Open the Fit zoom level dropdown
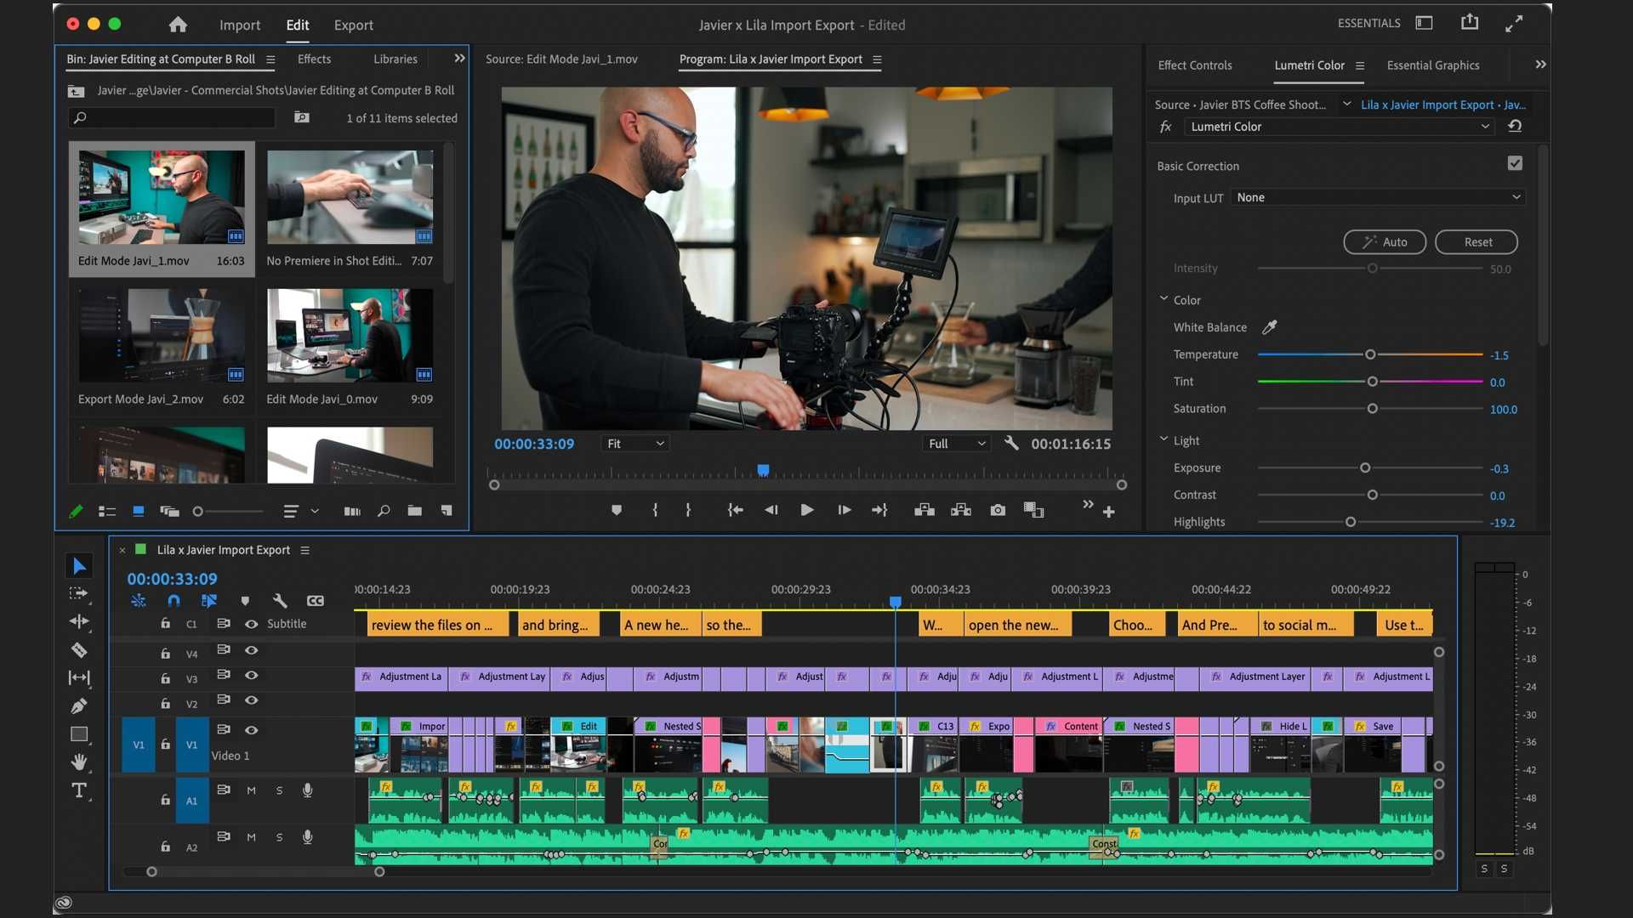1633x918 pixels. point(634,444)
